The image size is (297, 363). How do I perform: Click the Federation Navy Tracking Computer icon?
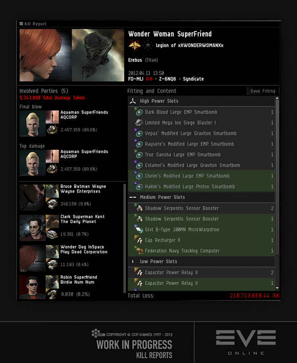tap(139, 251)
